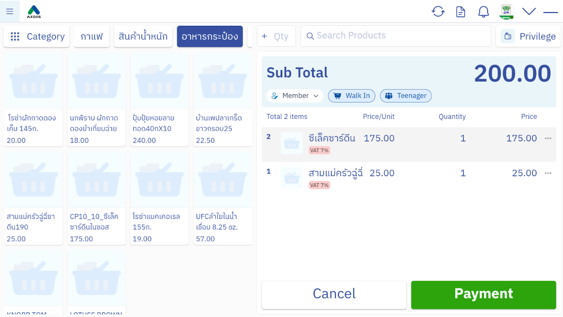Select the สินค้าน้ำหนัก category tab
563x317 pixels.
tap(143, 36)
